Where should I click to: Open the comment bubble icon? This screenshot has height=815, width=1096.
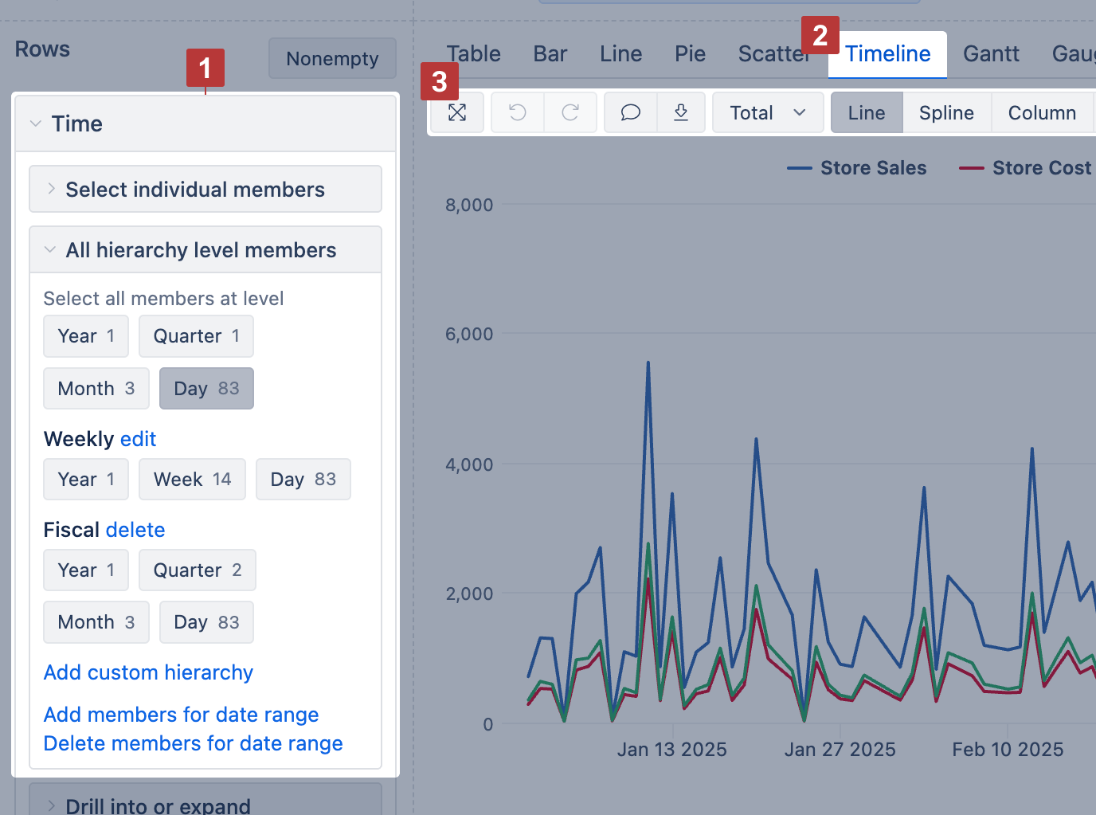(630, 112)
